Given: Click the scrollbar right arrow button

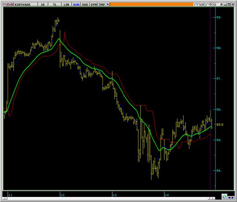Looking at the screenshot, I should point(213,198).
